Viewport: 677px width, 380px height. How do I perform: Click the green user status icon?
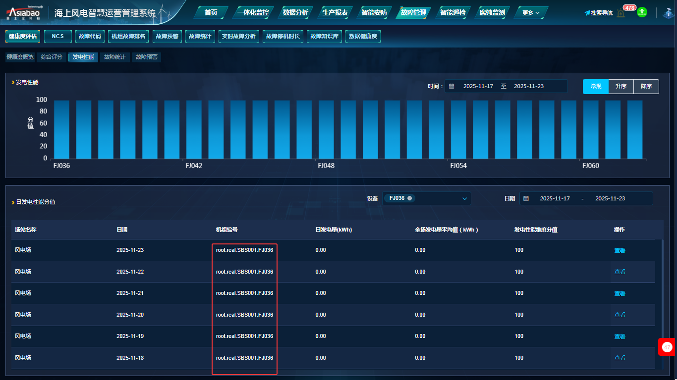642,12
